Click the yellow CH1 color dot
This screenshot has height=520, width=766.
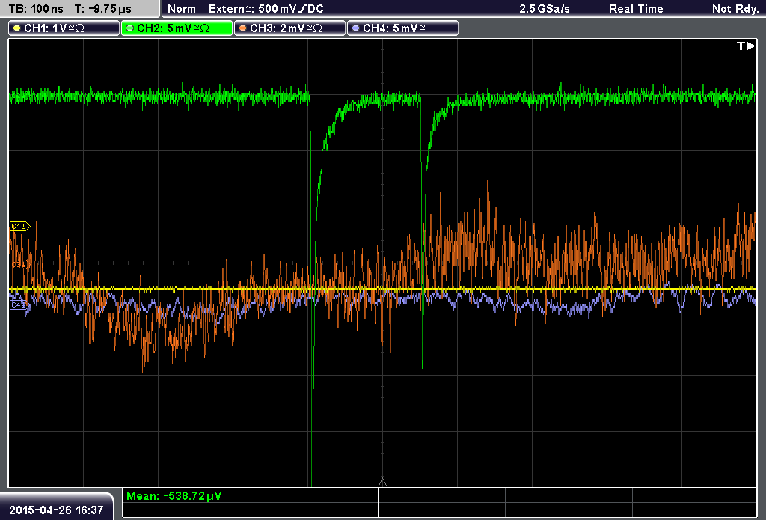pyautogui.click(x=17, y=28)
